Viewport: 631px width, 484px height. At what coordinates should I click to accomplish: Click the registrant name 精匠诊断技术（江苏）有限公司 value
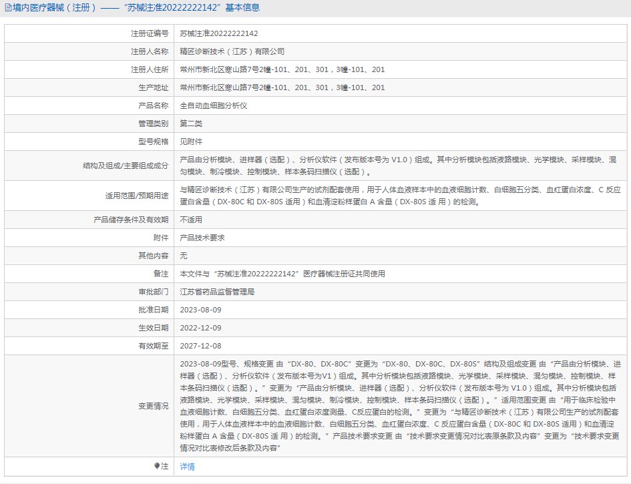(232, 51)
